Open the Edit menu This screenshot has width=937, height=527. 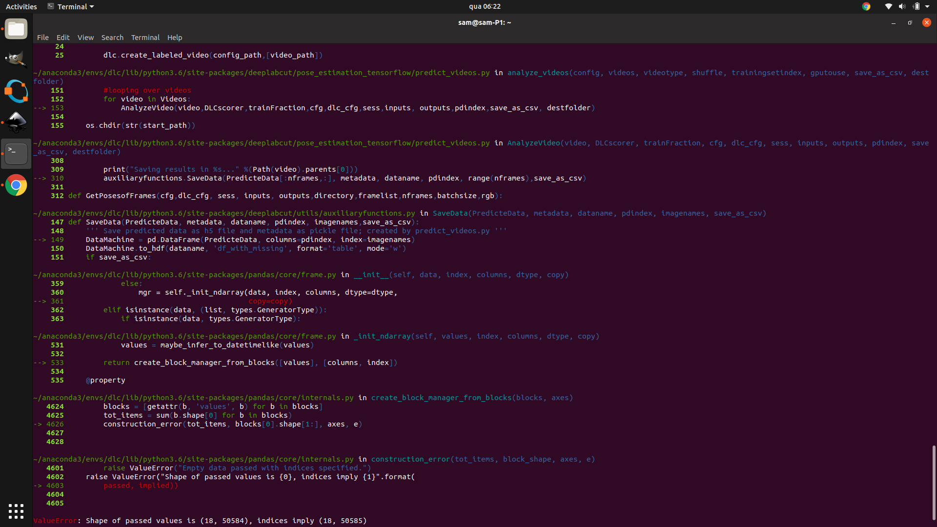(x=63, y=37)
